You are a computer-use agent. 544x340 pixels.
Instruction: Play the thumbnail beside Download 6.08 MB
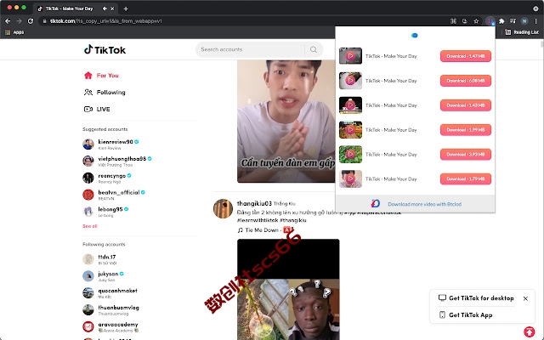pyautogui.click(x=350, y=81)
